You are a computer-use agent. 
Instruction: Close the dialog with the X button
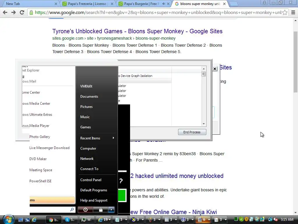pyautogui.click(x=215, y=69)
